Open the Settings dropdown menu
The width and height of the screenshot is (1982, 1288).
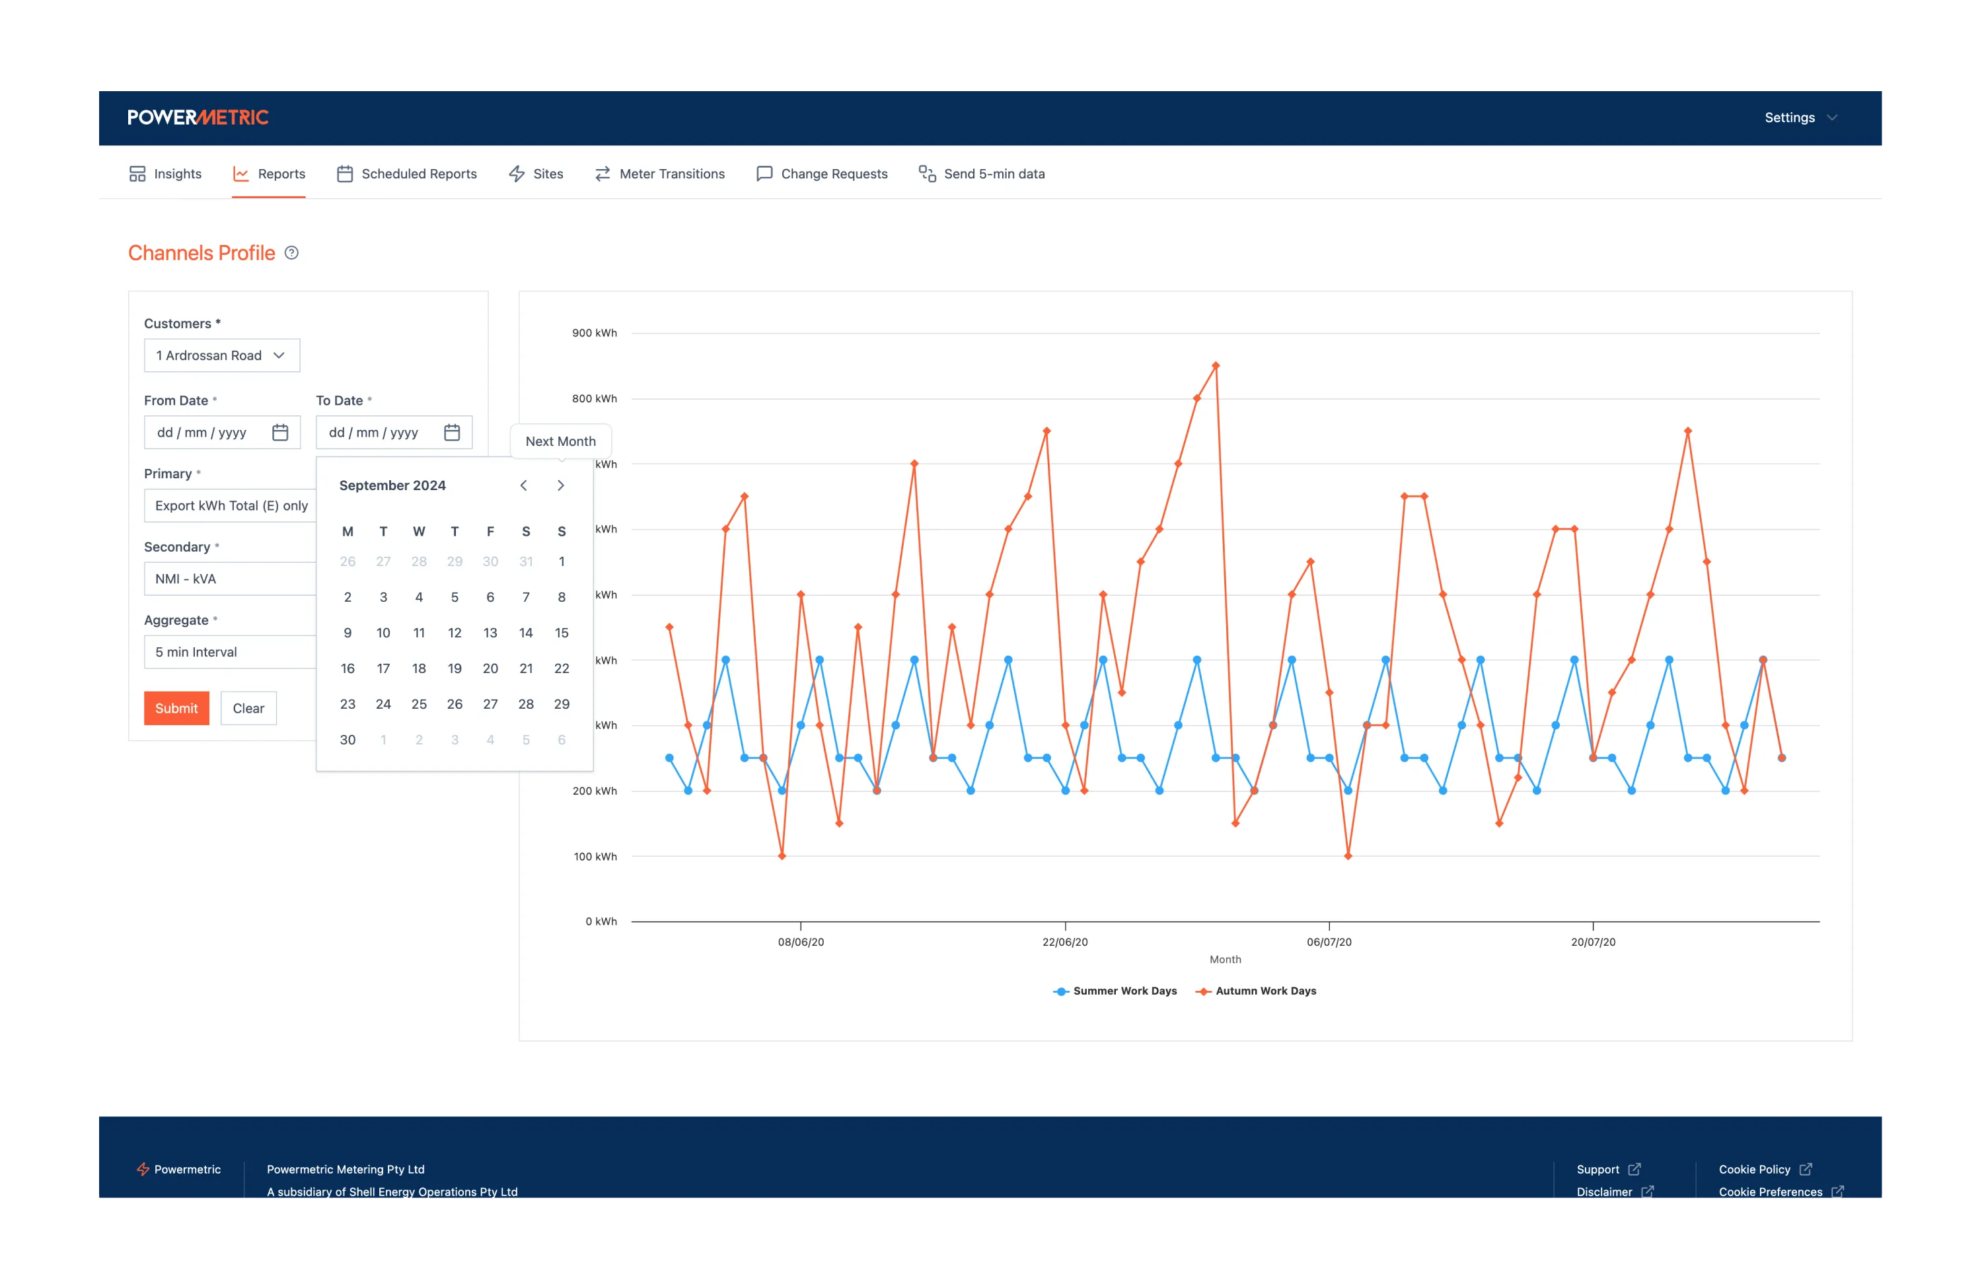[1800, 118]
